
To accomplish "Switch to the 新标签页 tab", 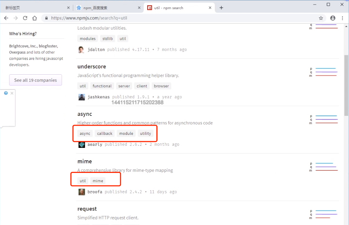I will [x=36, y=8].
